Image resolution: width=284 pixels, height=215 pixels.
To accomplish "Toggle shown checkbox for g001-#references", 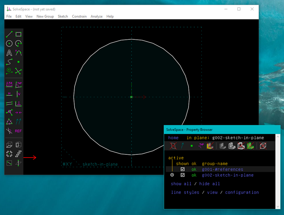I will [x=183, y=170].
